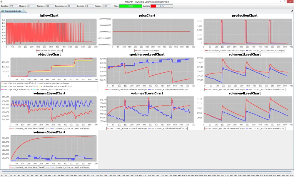This screenshot has width=294, height=177.
Task: Click legend root.context_actual.volumen5LevelOutput
Action: (x=70, y=167)
